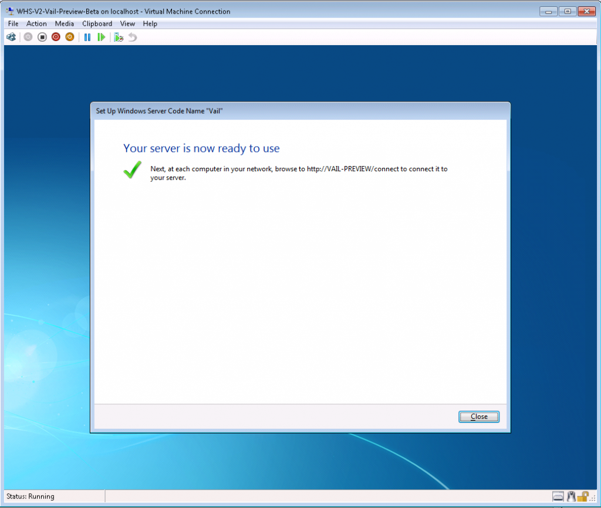
Task: Click the http://VAIL-PREVIEW/connect instruction text
Action: point(299,173)
